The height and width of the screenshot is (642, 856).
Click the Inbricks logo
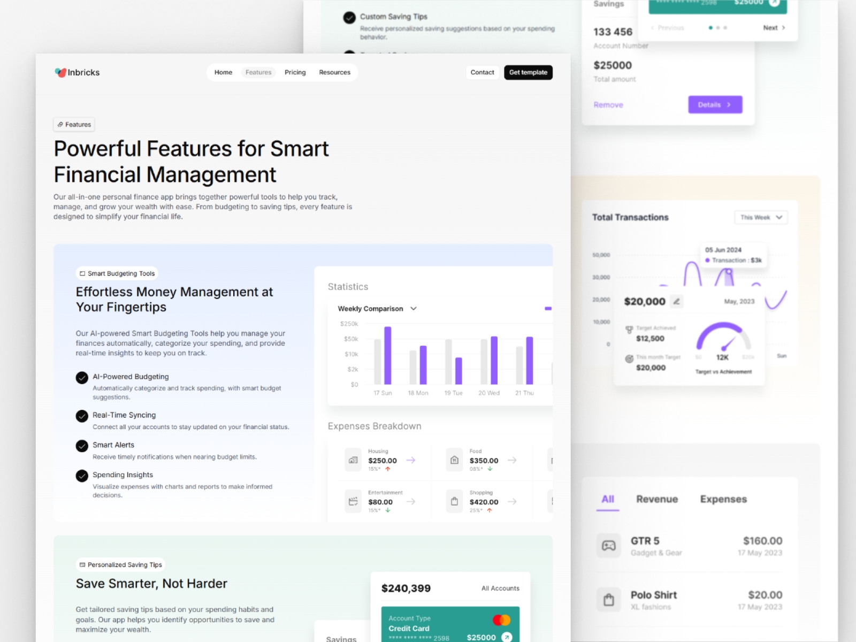[x=77, y=72]
